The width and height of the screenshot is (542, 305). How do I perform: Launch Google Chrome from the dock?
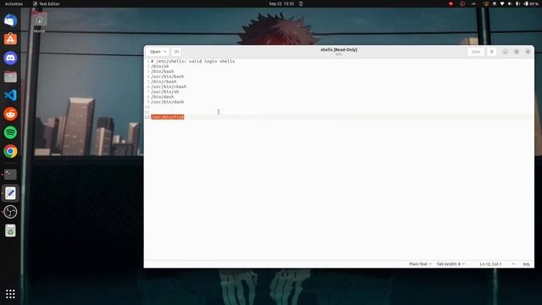[x=10, y=151]
